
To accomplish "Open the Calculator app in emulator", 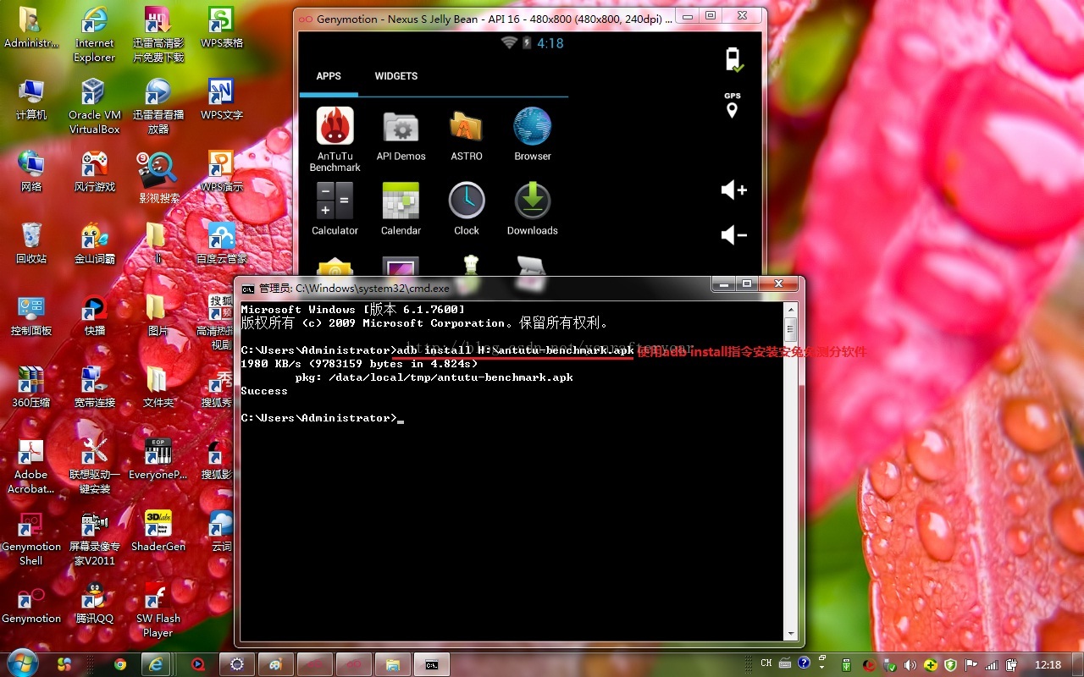I will [x=335, y=208].
